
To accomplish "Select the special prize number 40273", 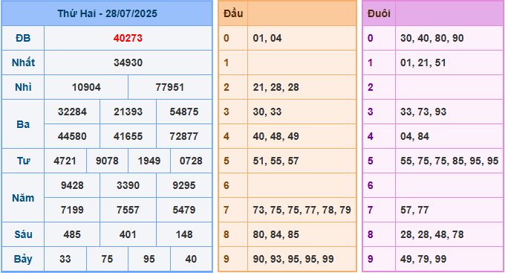I will coord(128,38).
